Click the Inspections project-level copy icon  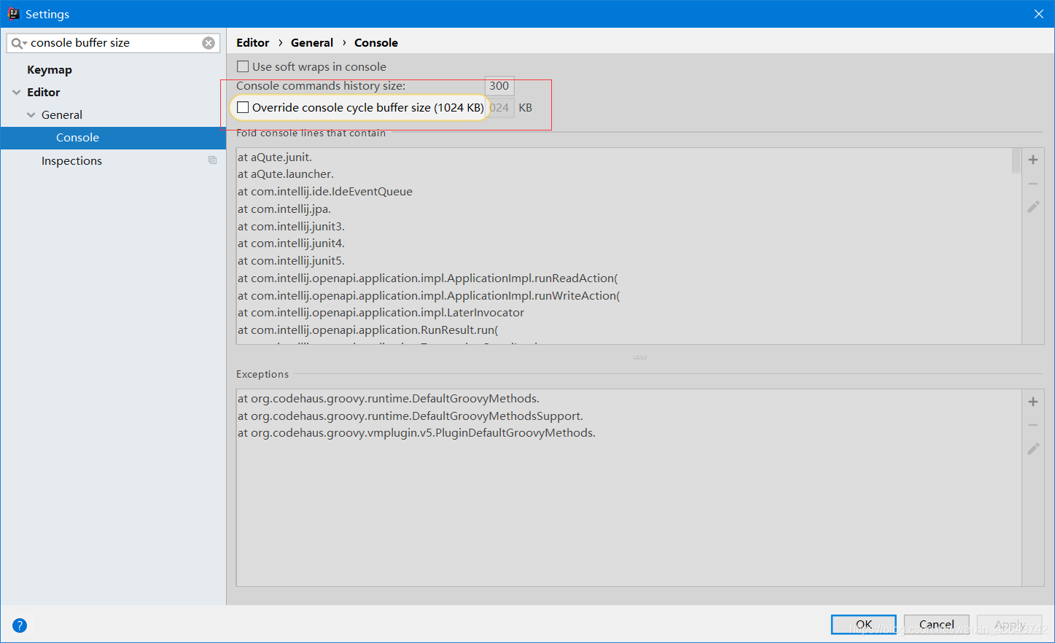(213, 160)
